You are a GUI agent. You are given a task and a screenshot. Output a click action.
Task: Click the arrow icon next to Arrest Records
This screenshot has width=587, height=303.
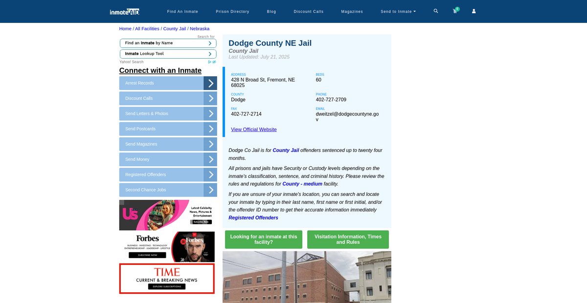point(210,83)
